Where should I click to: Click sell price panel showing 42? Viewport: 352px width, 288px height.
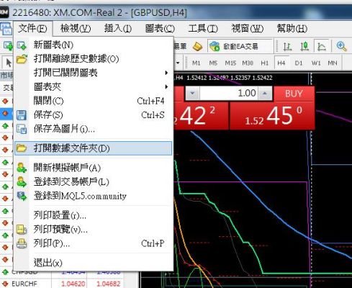[x=201, y=116]
